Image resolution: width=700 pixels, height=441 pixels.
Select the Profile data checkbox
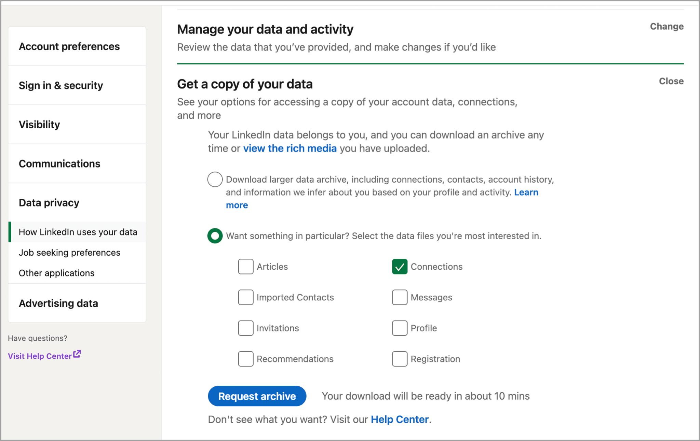[x=399, y=328]
